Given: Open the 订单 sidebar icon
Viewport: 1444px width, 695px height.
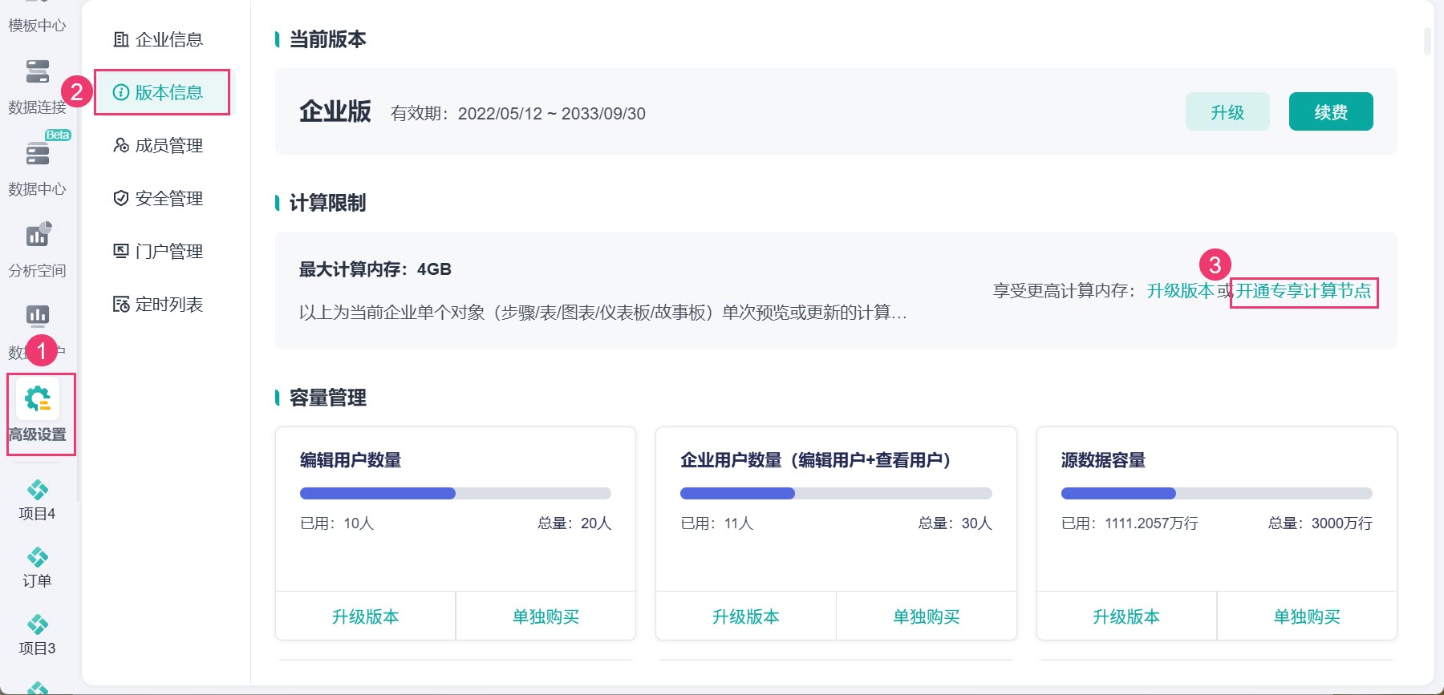Looking at the screenshot, I should pos(37,557).
